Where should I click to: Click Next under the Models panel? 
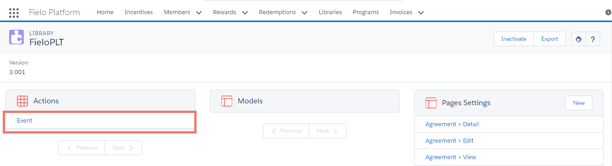coord(328,131)
